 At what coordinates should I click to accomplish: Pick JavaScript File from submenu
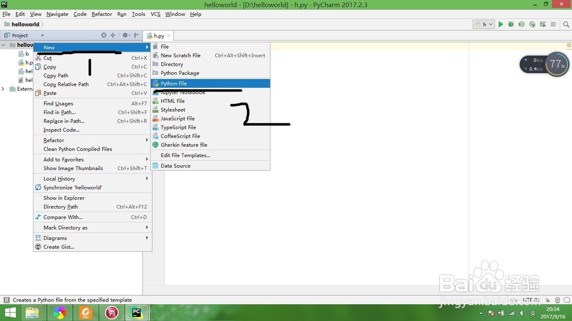pos(210,118)
